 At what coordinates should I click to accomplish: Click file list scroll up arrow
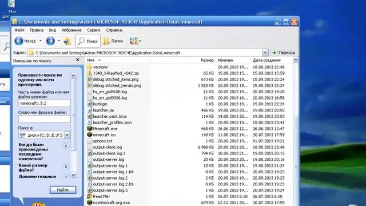(x=296, y=60)
